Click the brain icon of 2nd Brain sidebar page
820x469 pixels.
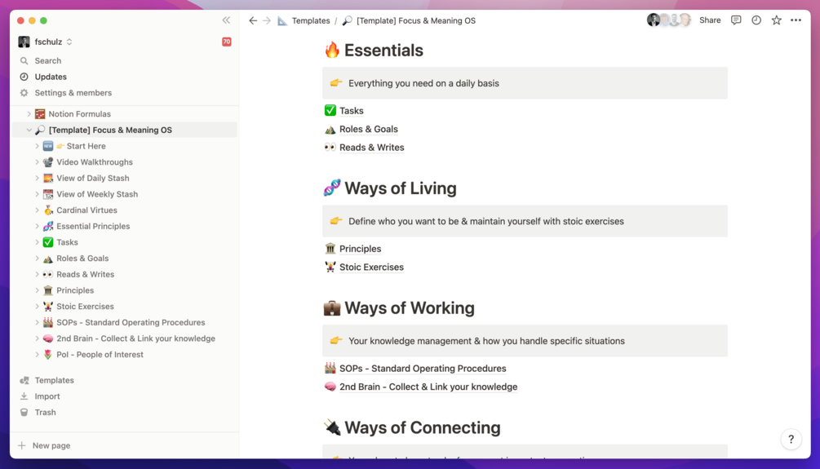tap(48, 338)
